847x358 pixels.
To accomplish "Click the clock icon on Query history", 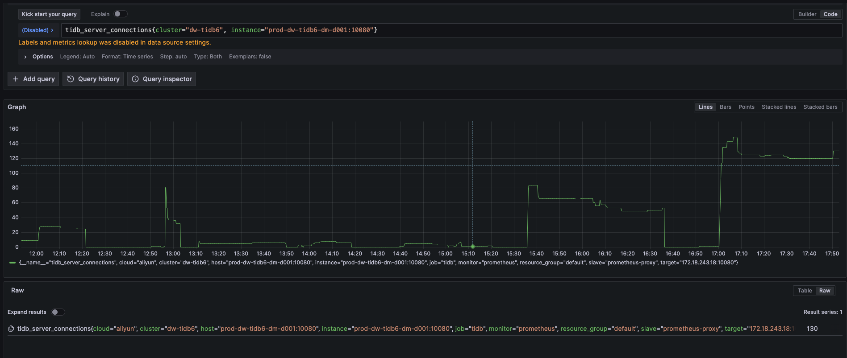I will point(71,79).
